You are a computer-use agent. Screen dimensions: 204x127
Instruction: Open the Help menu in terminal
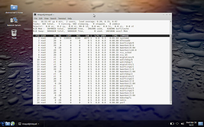[x=70, y=18]
